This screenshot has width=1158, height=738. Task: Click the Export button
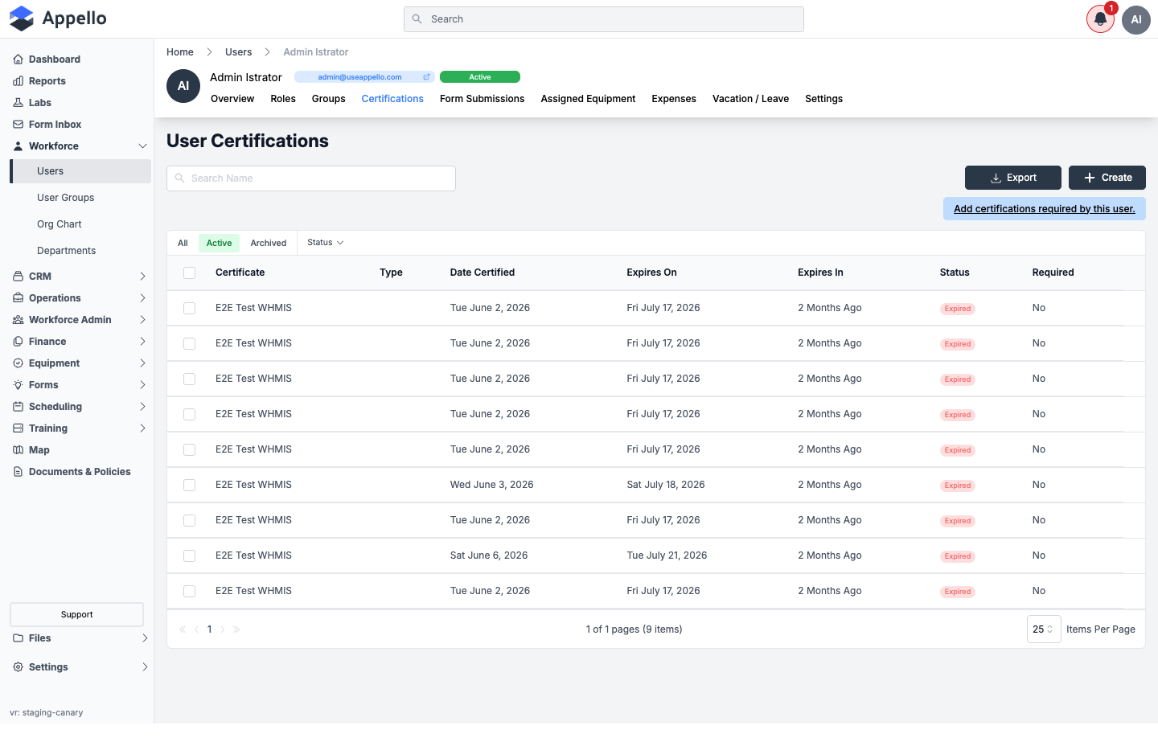coord(1013,178)
